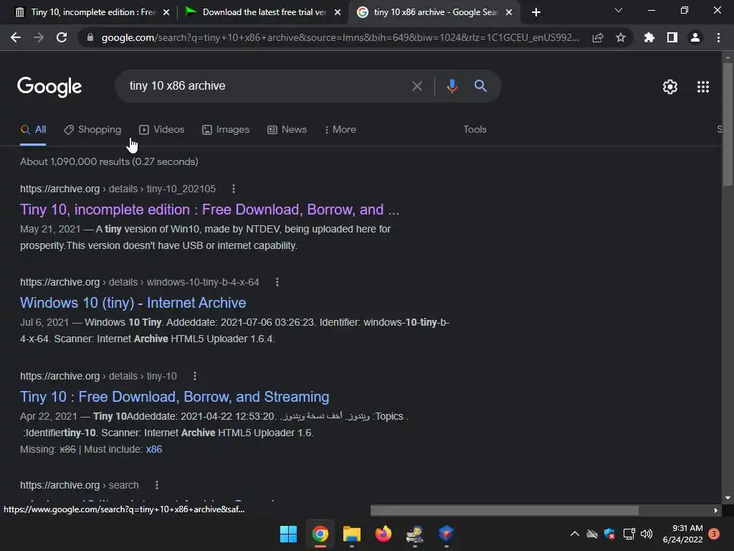Open the Windows Start menu
734x551 pixels.
(x=288, y=534)
